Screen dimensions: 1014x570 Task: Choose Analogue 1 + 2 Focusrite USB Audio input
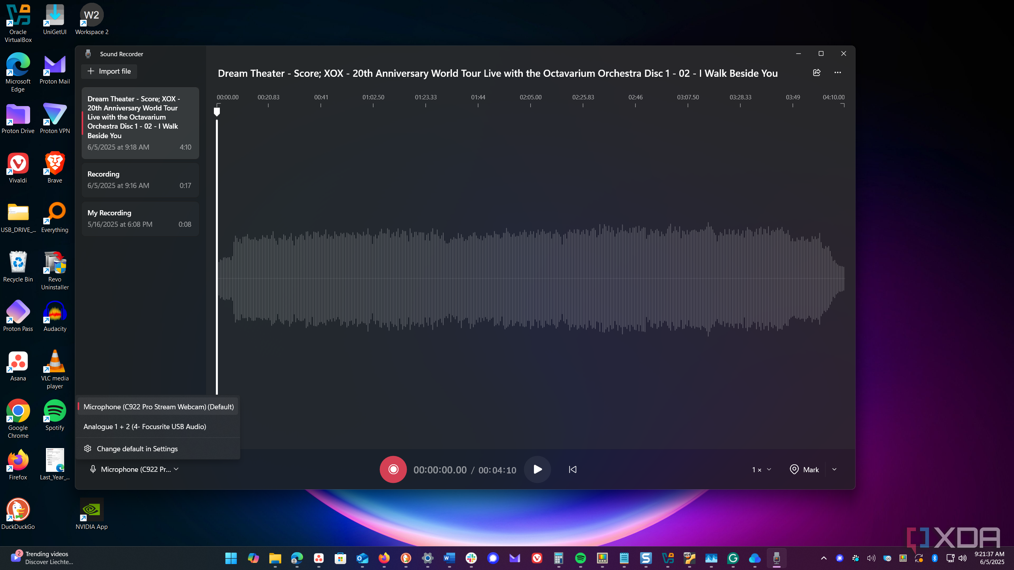[158, 427]
